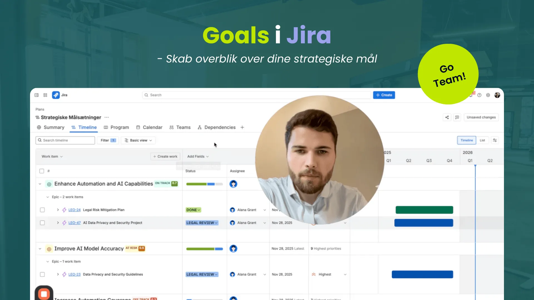Click the epic icon beside LEO-24

point(64,210)
